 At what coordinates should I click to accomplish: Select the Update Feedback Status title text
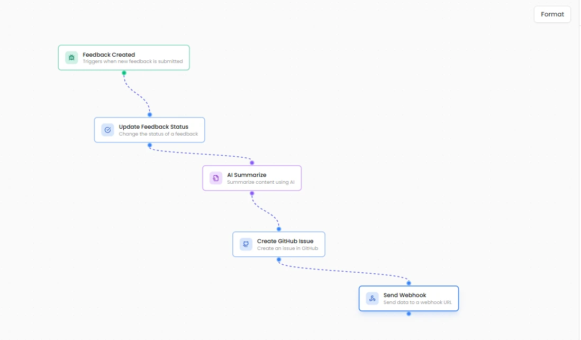coord(153,127)
